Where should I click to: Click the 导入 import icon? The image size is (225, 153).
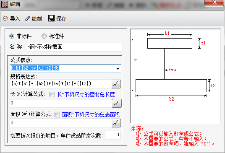(x=5, y=18)
